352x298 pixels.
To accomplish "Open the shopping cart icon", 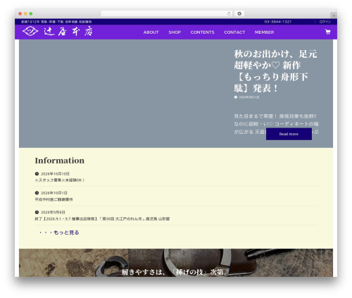I will (327, 32).
